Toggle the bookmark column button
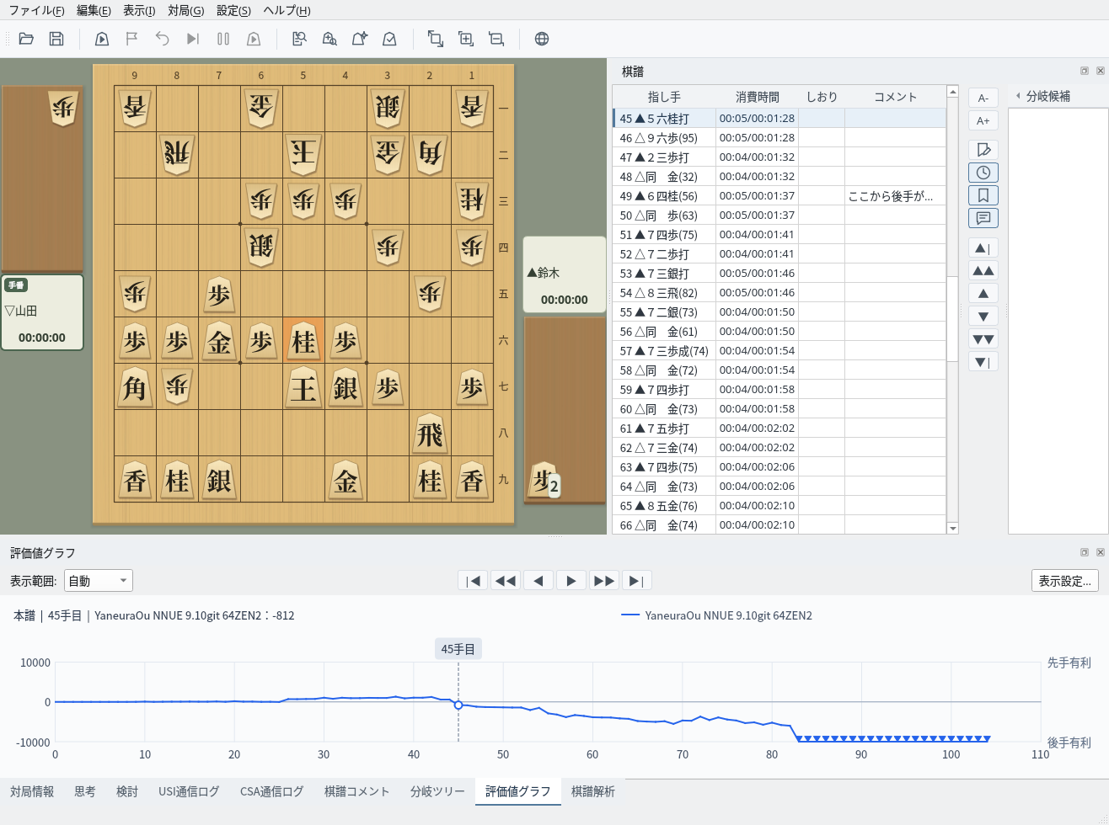 click(x=983, y=195)
